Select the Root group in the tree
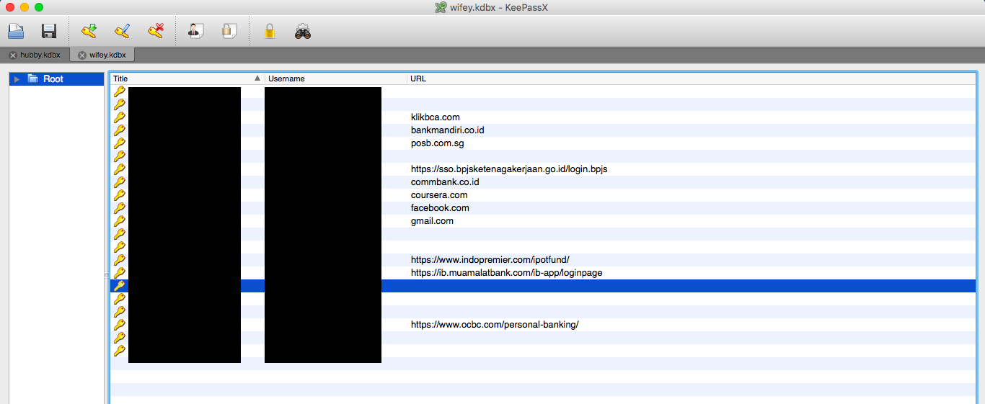The image size is (985, 404). point(57,79)
